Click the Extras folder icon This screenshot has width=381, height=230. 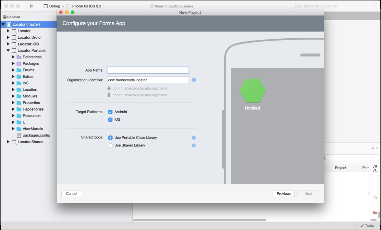tap(19, 77)
